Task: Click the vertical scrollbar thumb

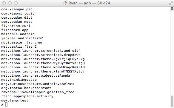Action: click(172, 101)
